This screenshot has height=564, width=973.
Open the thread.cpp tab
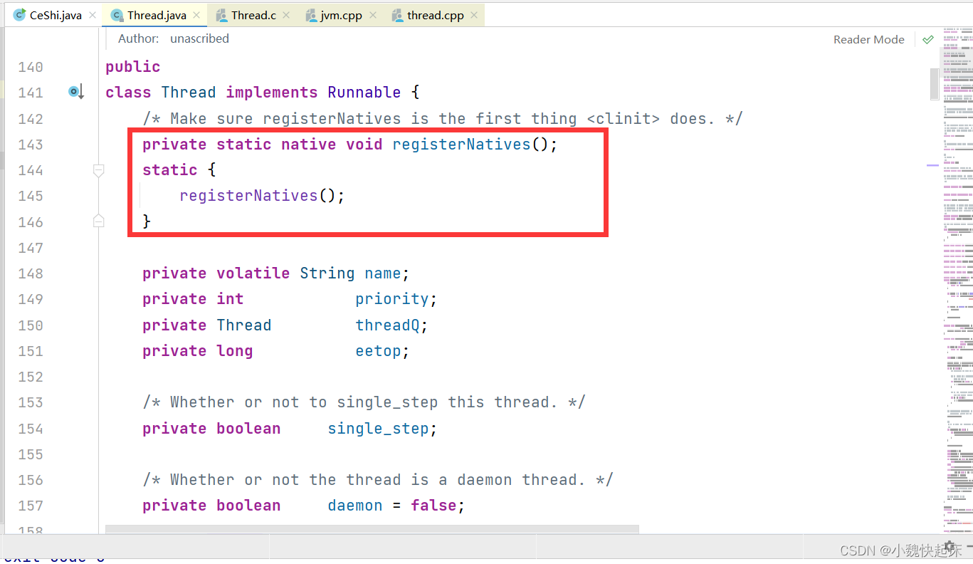(436, 15)
